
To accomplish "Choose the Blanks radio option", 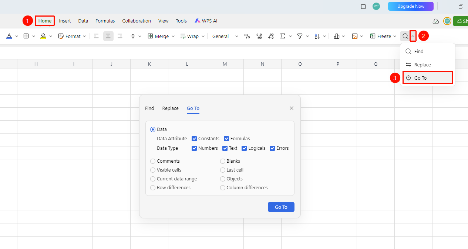I will [223, 161].
